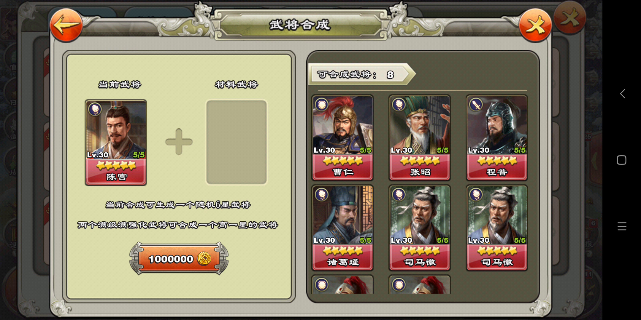Choose 诸葛瑾 general card
The image size is (641, 320).
tap(342, 228)
